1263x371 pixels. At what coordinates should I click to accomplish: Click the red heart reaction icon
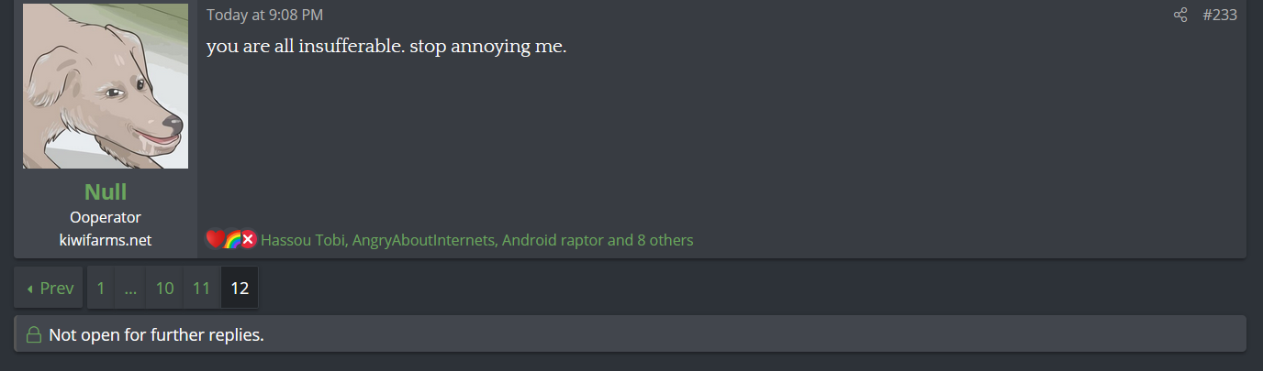pos(215,240)
